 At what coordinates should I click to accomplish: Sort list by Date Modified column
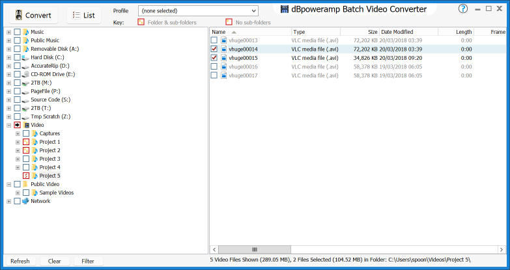[408, 32]
